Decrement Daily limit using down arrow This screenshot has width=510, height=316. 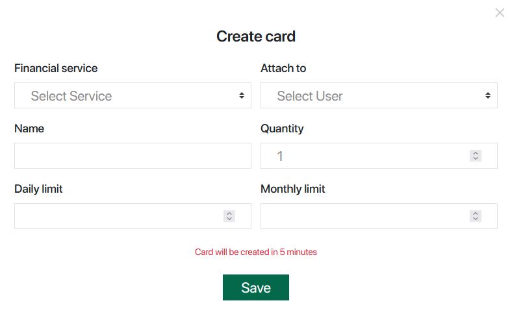[x=229, y=219]
